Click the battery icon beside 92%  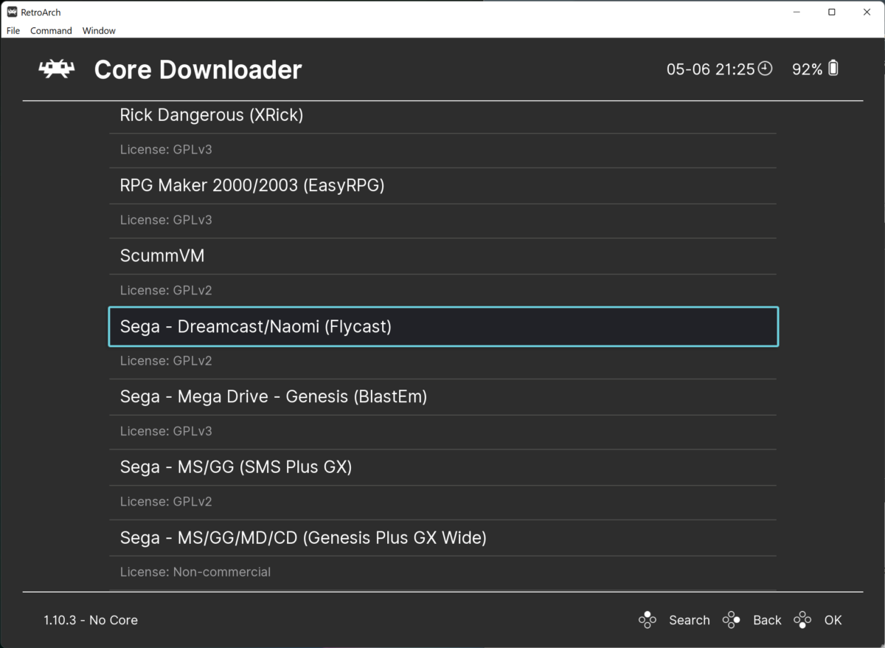pyautogui.click(x=833, y=69)
